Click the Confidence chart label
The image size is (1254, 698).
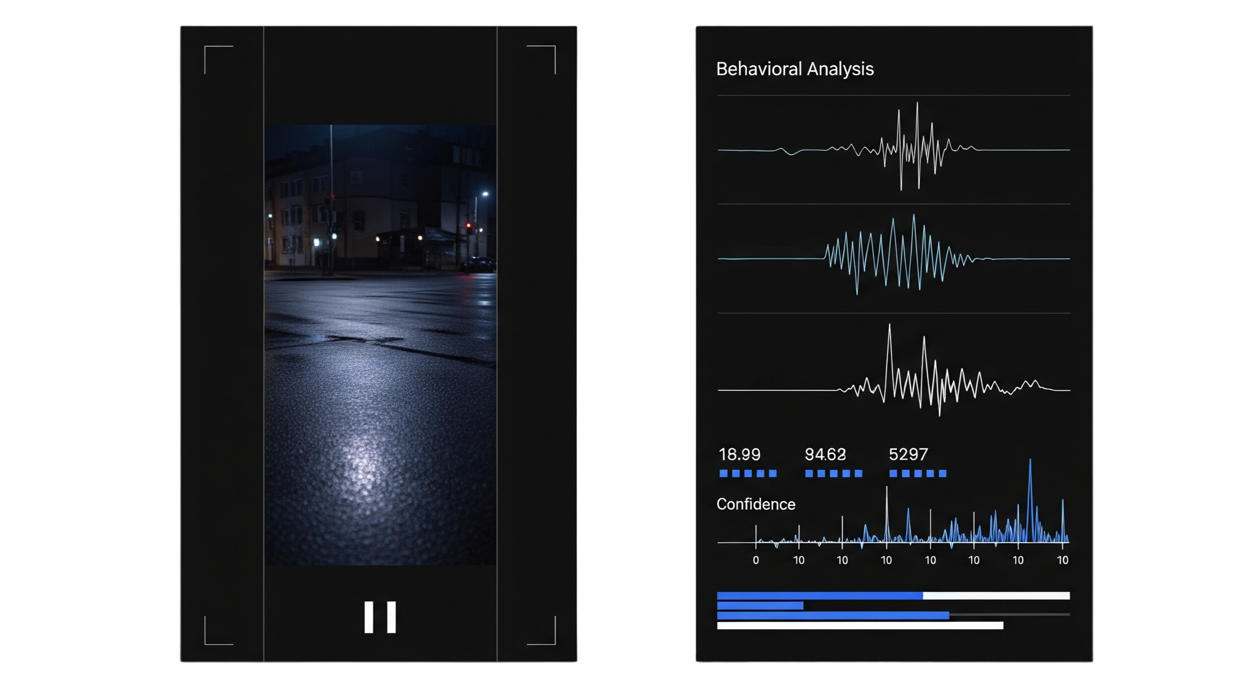click(756, 504)
